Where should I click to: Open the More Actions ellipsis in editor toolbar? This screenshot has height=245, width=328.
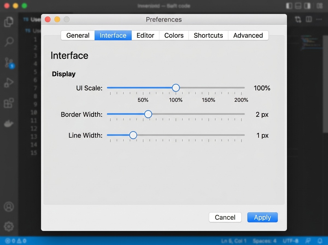[319, 19]
